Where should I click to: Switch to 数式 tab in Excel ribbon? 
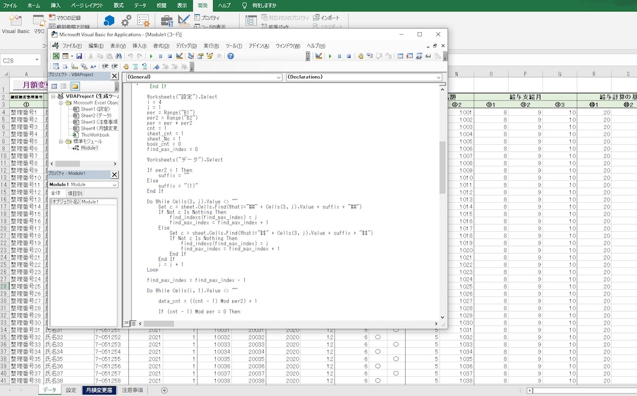point(119,5)
